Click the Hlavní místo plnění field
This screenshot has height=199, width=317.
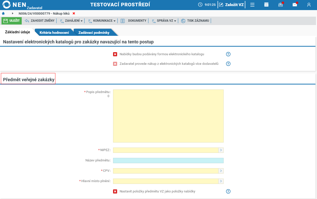[x=166, y=181]
